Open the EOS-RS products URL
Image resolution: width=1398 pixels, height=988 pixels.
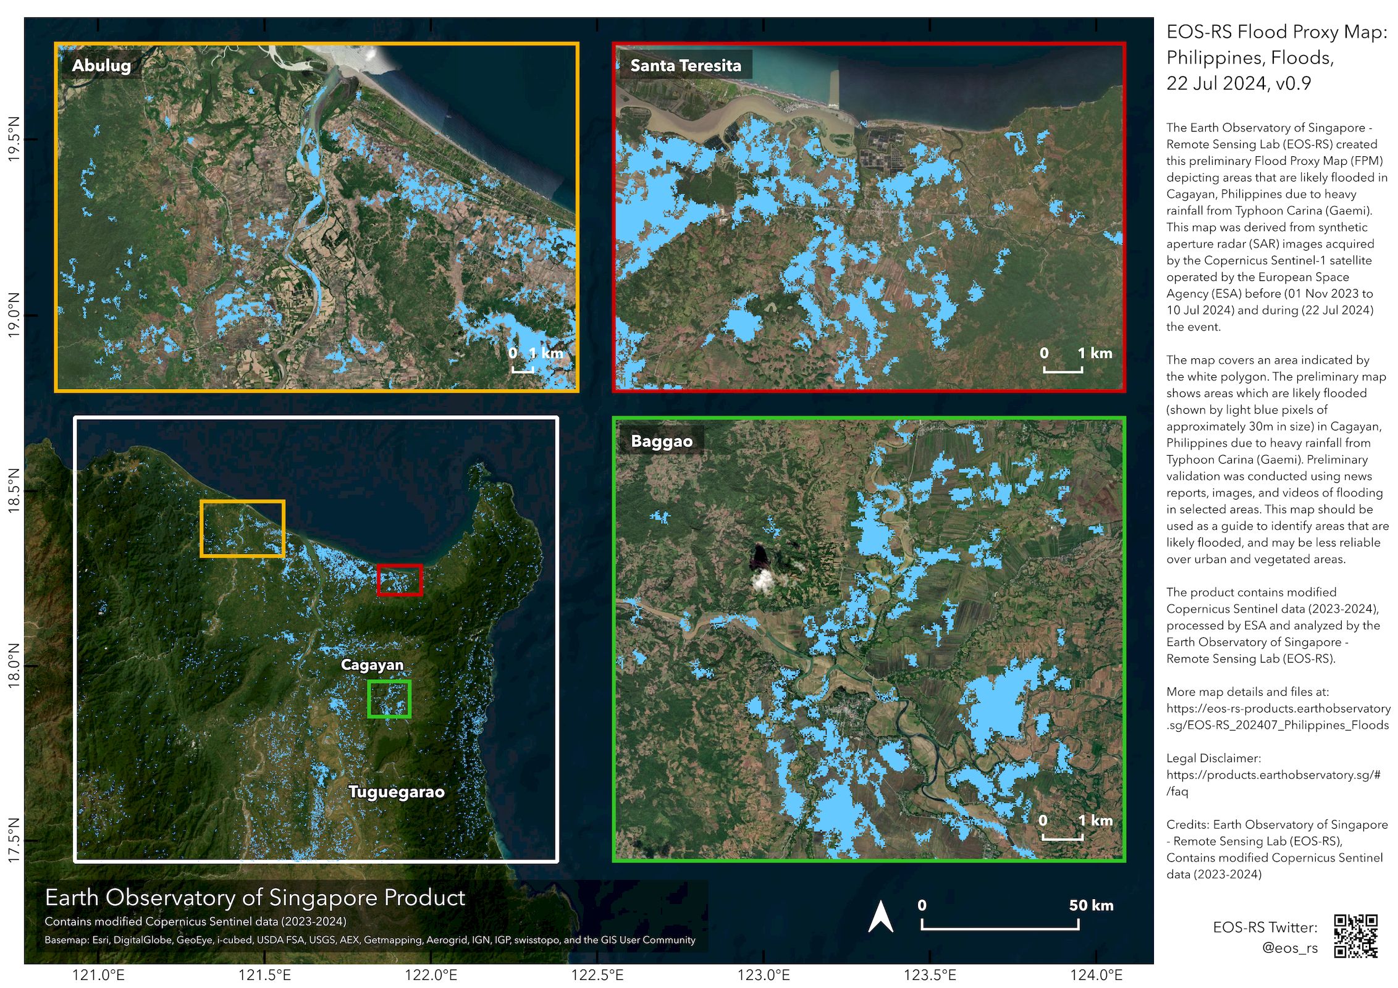[1276, 718]
